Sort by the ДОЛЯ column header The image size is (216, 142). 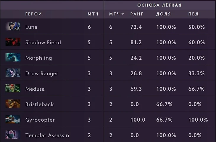point(163,14)
